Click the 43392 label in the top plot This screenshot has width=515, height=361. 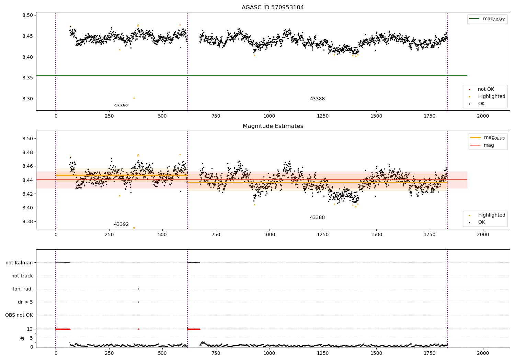(121, 106)
